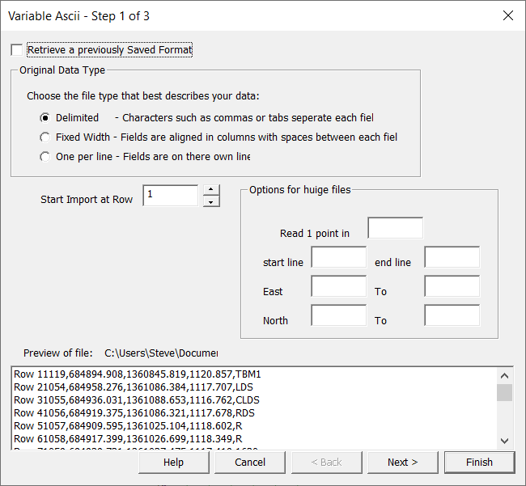Select One per line data type

(45, 156)
